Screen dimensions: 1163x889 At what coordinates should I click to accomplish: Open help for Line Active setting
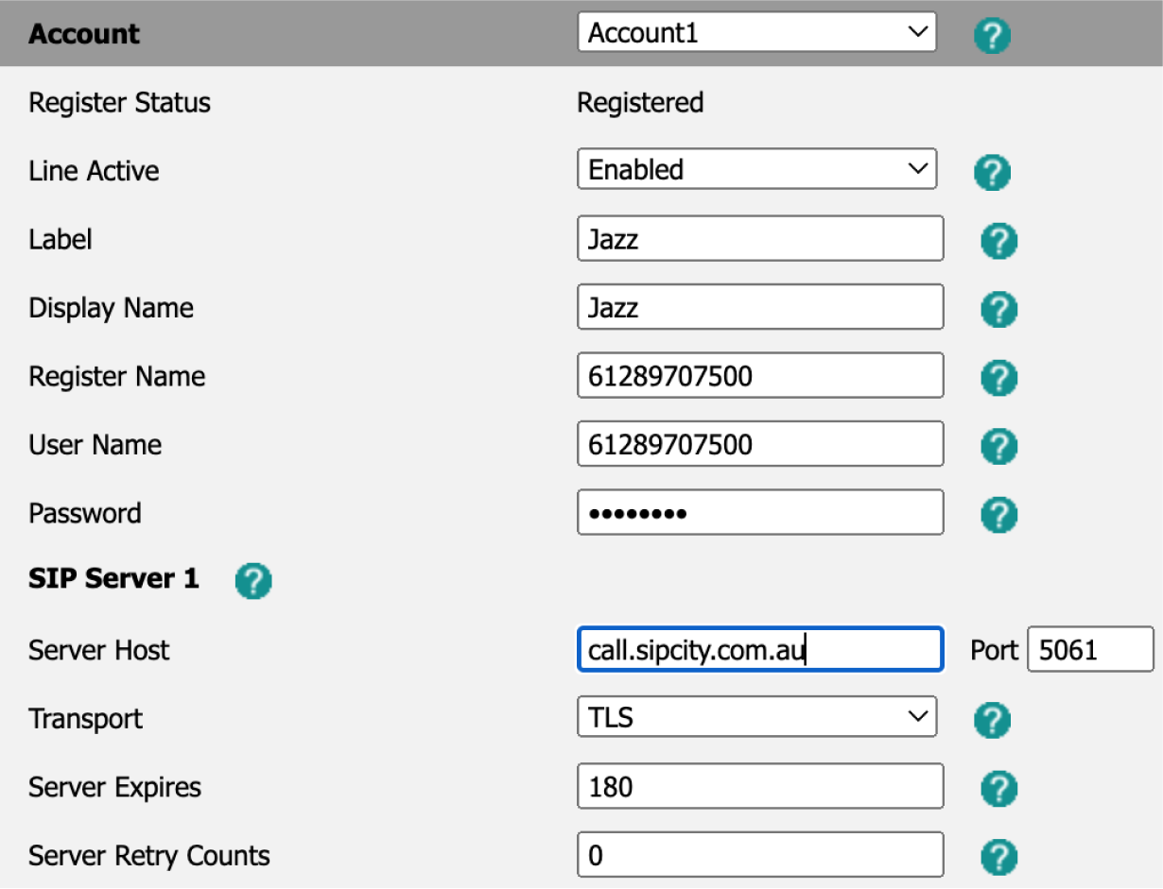(x=992, y=172)
